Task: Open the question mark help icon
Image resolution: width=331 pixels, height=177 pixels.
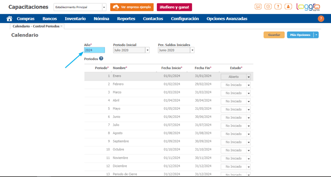Action: (278, 7)
